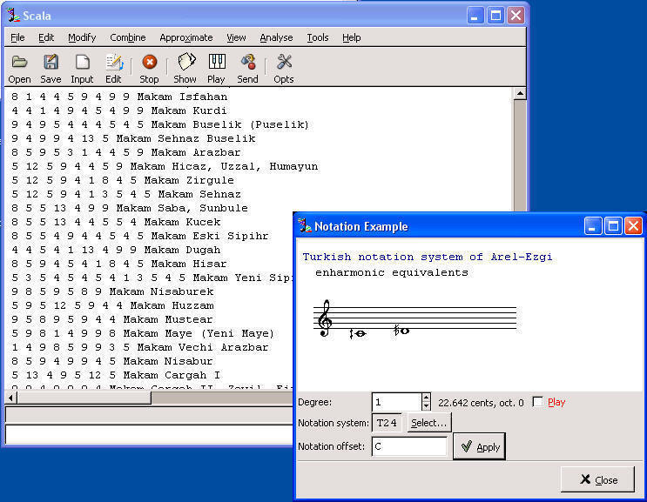The height and width of the screenshot is (502, 647).
Task: Click the Play keyboard icon
Action: coord(216,68)
